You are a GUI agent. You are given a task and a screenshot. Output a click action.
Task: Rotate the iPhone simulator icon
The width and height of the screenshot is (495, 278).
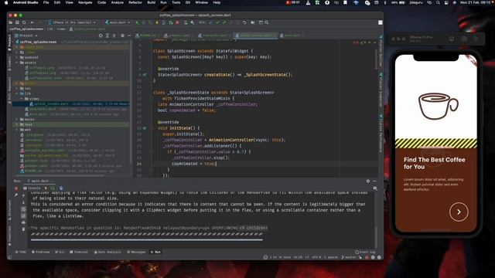point(476,39)
